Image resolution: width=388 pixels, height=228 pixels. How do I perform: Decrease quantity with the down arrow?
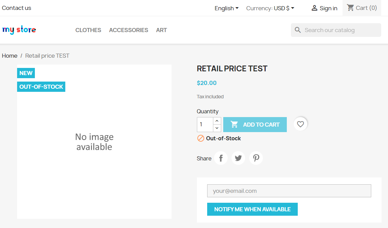point(217,128)
